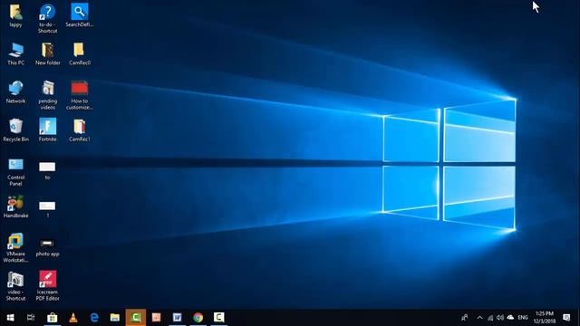
Task: Select the Icecream PDF Editor icon
Action: 47,285
